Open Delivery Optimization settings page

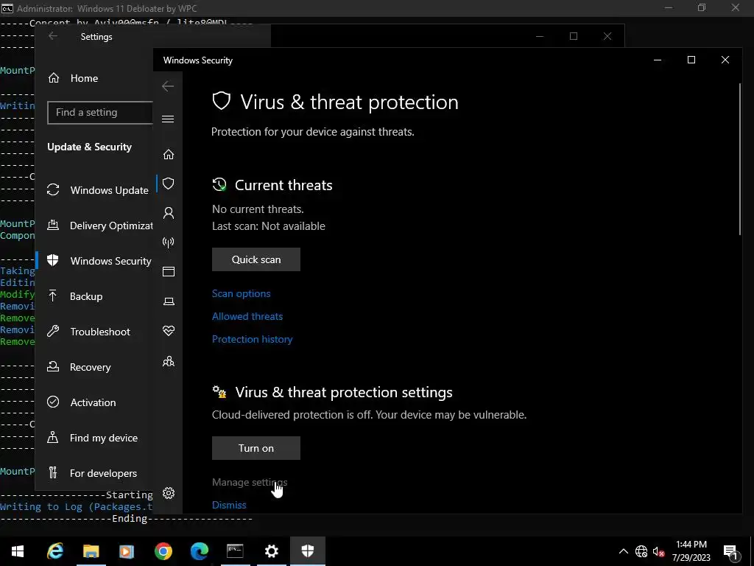click(x=99, y=226)
